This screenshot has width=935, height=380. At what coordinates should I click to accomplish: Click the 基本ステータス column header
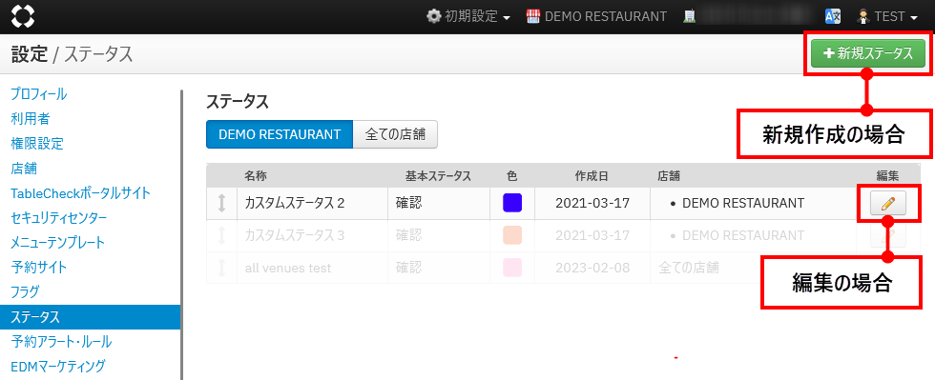point(438,175)
